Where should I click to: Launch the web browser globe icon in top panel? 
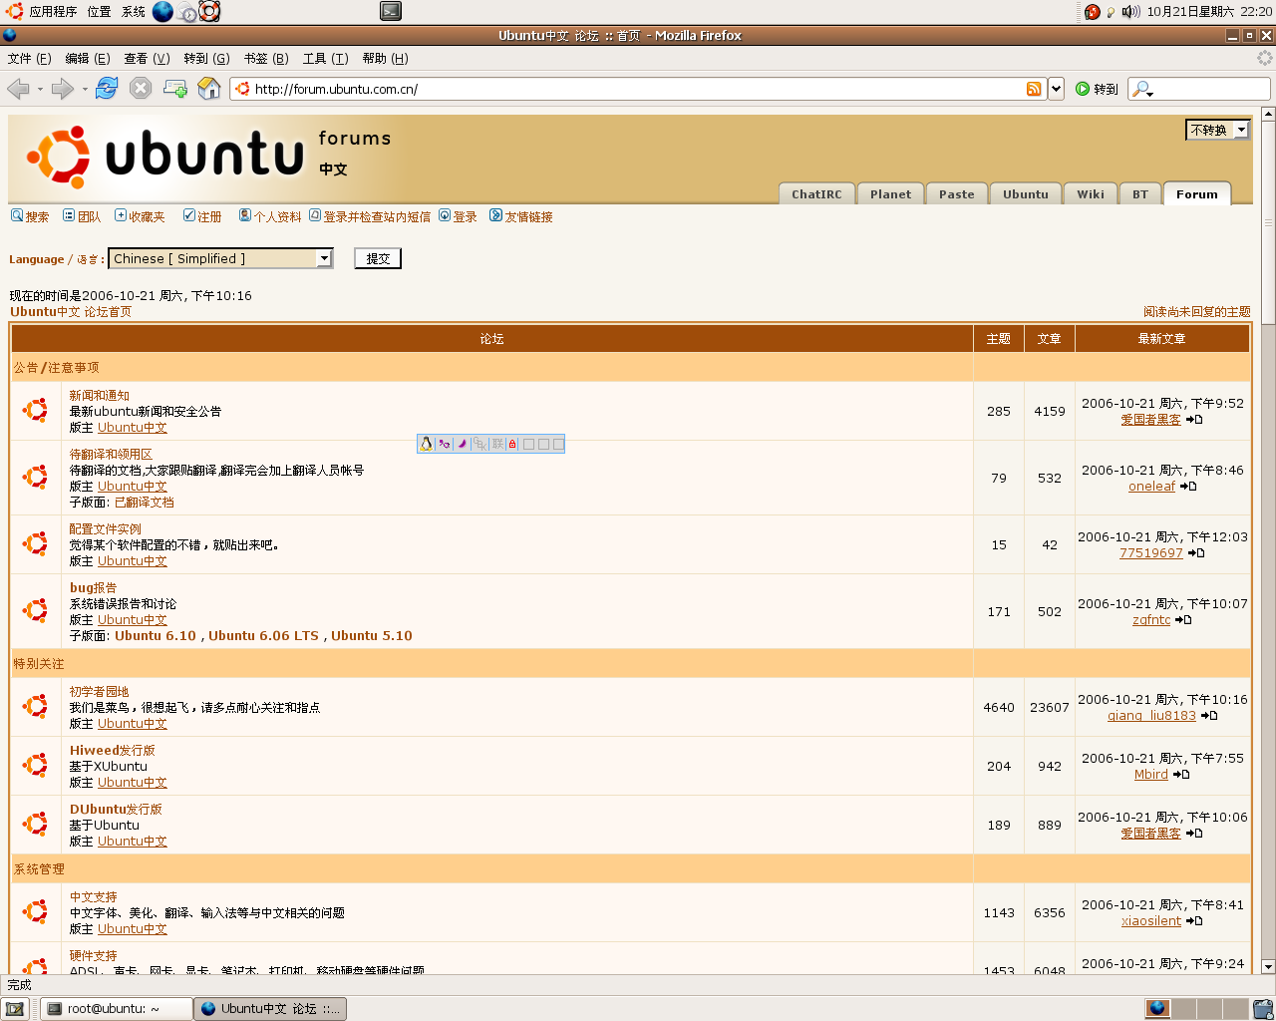[162, 12]
